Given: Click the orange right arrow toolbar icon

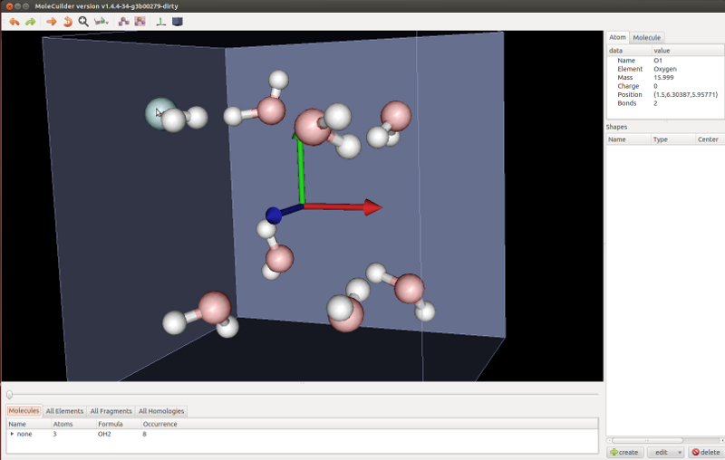Looking at the screenshot, I should [x=51, y=21].
